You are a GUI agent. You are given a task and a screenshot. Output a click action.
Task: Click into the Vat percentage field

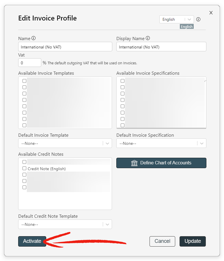click(30, 63)
